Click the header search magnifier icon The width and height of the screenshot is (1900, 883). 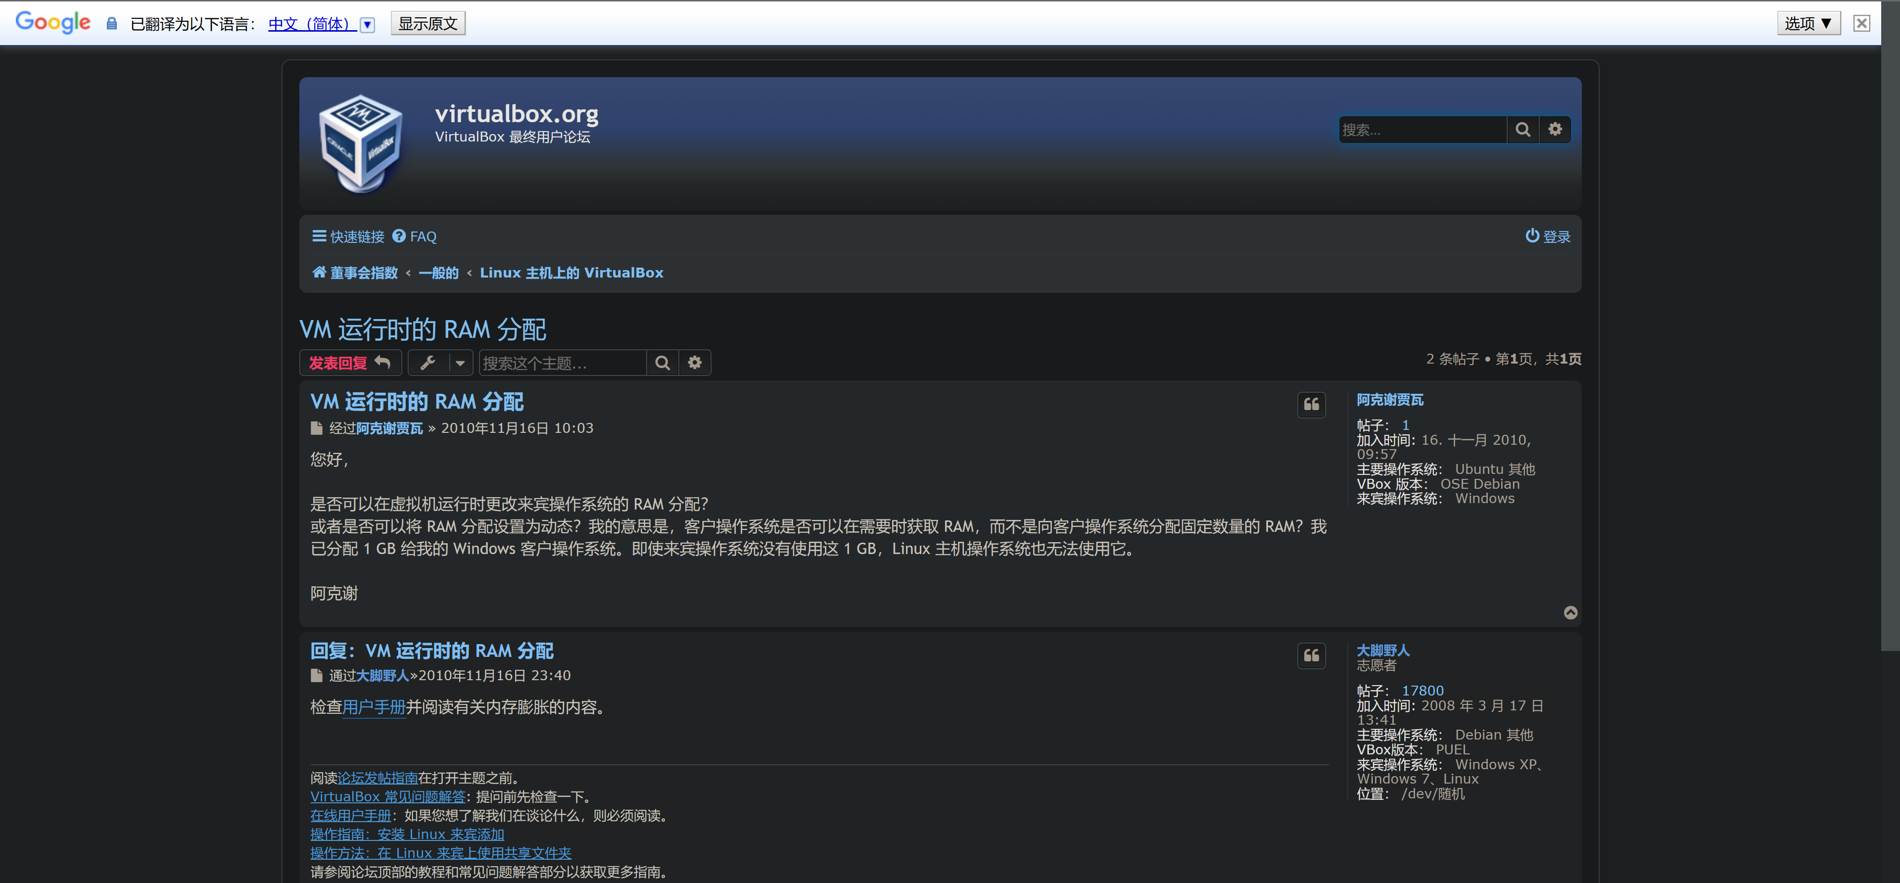[1522, 130]
